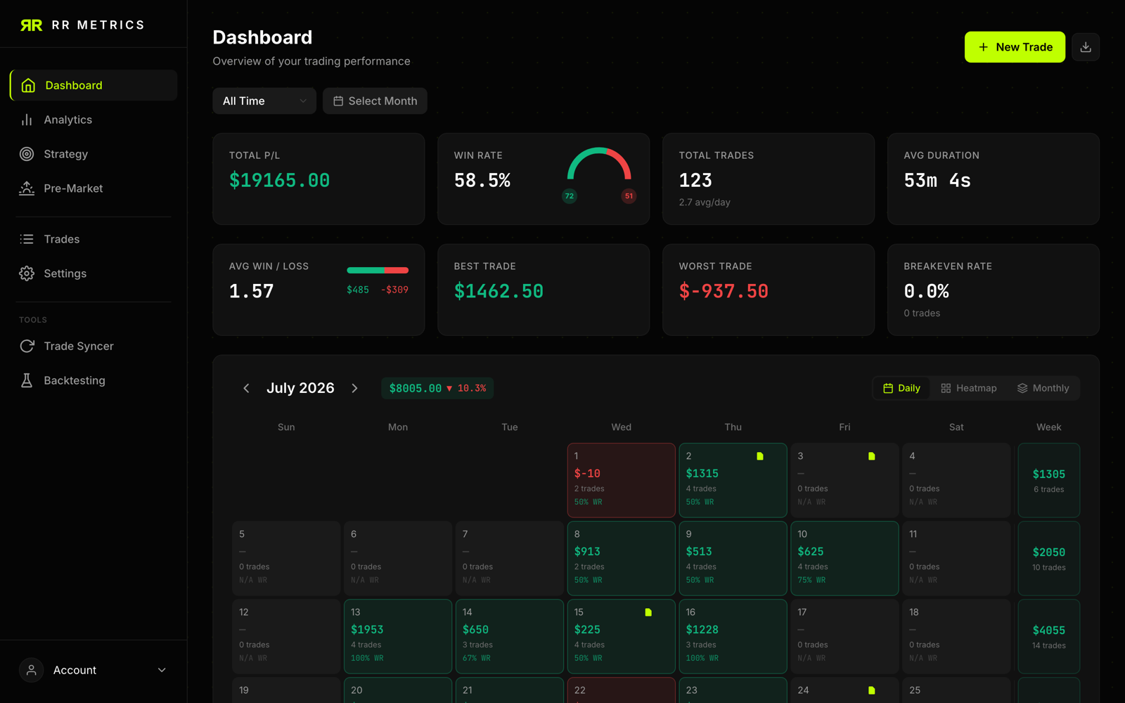1125x703 pixels.
Task: Click the Dashboard home icon
Action: (28, 85)
